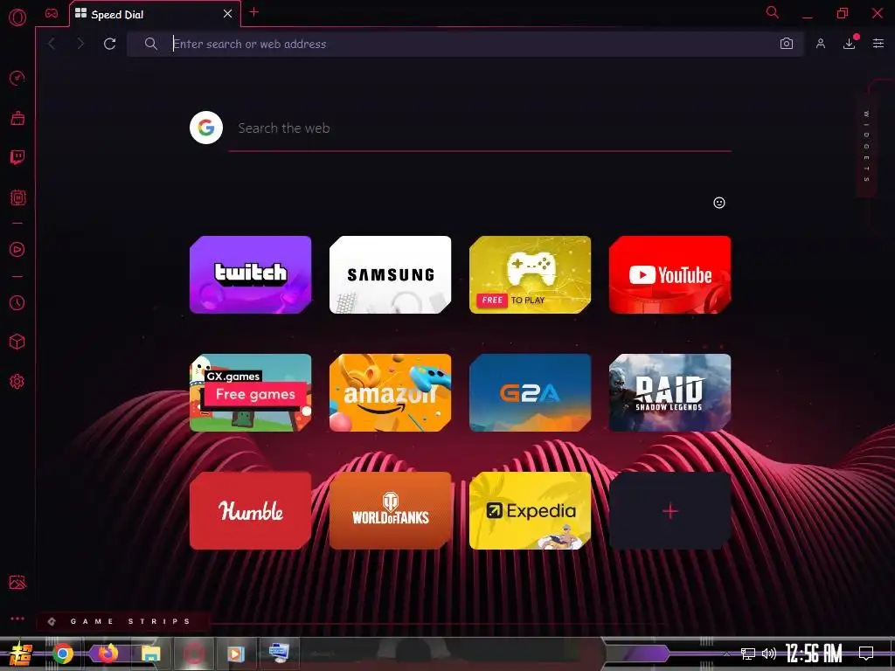Open the profile account icon
895x671 pixels.
coord(820,44)
